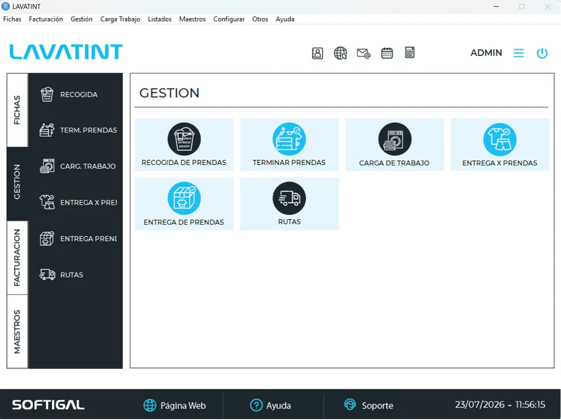This screenshot has width=561, height=420.
Task: Open the Carga Trabajo menu
Action: point(120,19)
